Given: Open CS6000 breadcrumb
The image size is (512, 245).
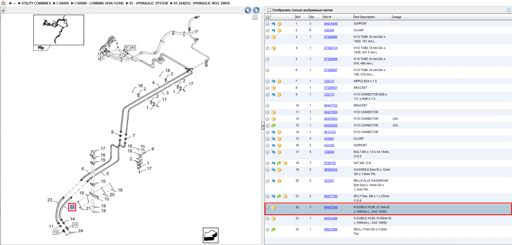Looking at the screenshot, I should pos(63,3).
